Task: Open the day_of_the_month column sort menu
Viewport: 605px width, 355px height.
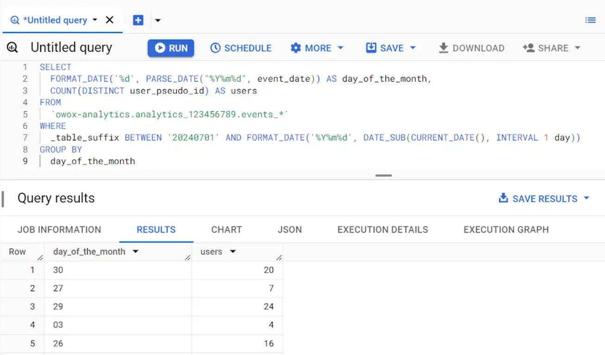Action: pyautogui.click(x=135, y=252)
